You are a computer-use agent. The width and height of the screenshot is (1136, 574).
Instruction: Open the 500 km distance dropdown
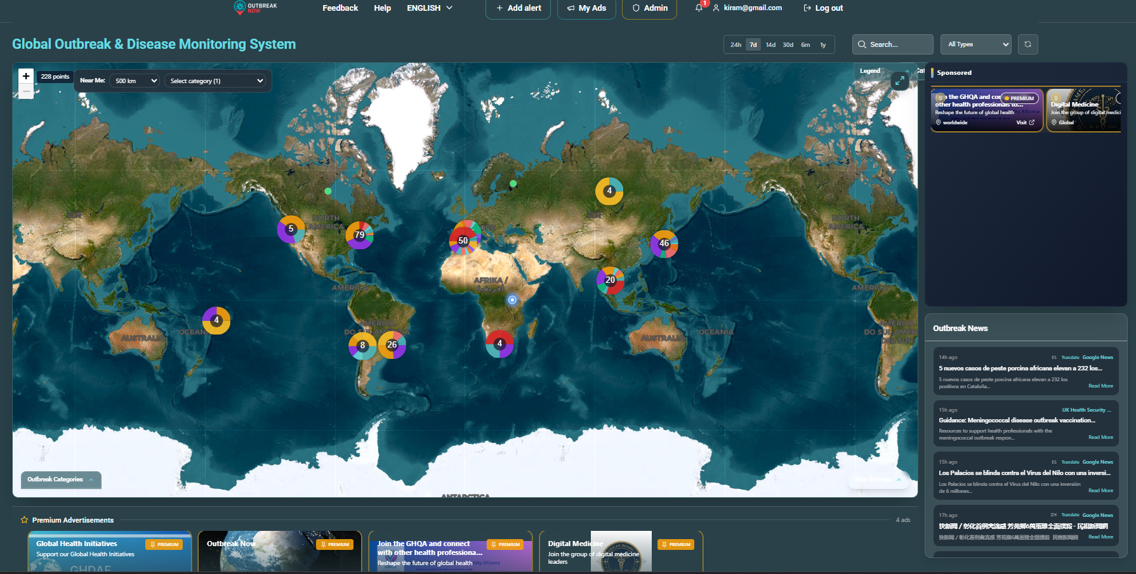coord(134,81)
